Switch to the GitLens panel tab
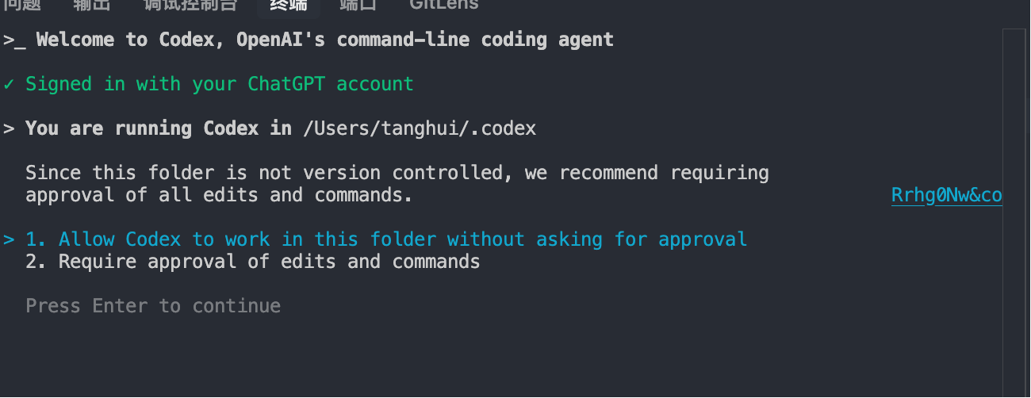The width and height of the screenshot is (1031, 398). click(444, 4)
